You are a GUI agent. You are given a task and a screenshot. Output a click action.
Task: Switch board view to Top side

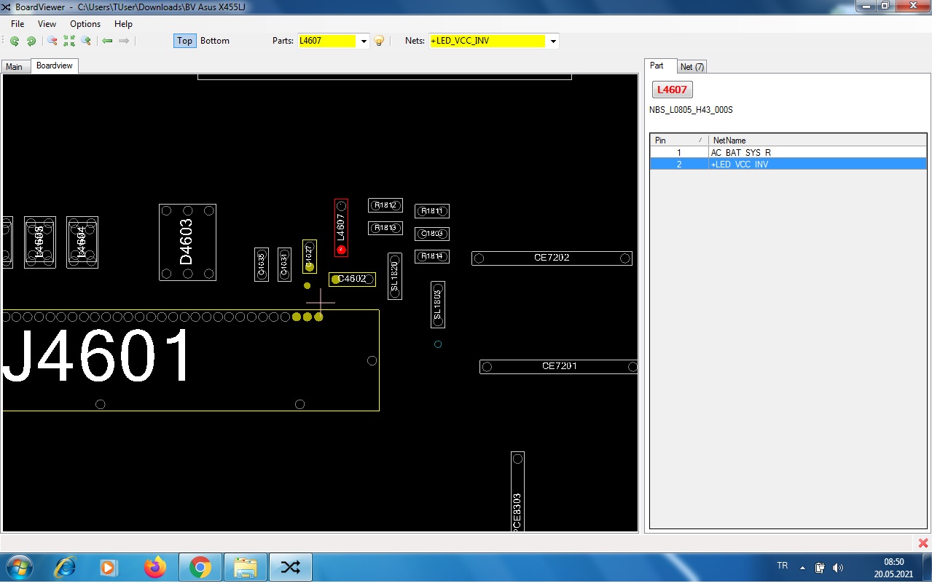point(184,41)
